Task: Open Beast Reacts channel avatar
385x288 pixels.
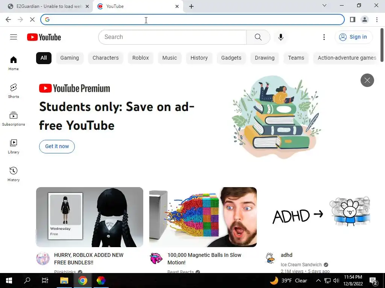Action: 156,258
